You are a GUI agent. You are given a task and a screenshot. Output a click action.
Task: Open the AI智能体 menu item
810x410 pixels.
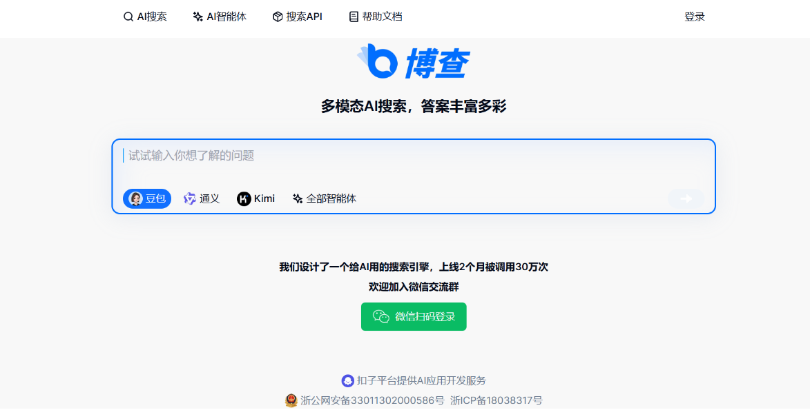[x=220, y=17]
